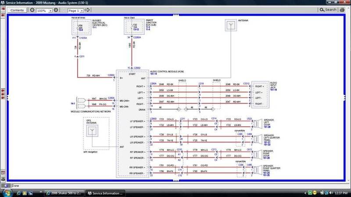Viewport: 351px width, 197px height.
Task: Open the Windows Start menu
Action: tap(6, 193)
